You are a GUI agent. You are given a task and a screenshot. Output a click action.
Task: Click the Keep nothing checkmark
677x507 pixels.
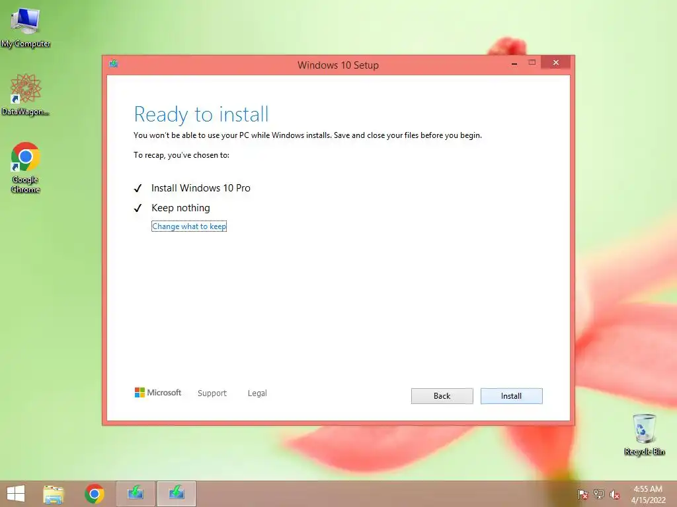pyautogui.click(x=138, y=208)
